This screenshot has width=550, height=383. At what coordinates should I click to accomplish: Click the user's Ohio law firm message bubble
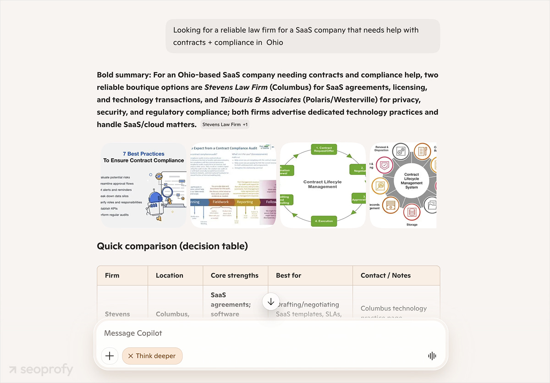coord(303,36)
